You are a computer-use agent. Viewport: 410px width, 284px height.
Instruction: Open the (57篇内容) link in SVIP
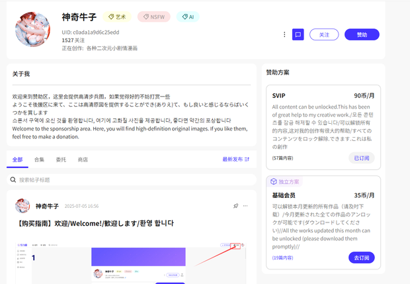[282, 158]
